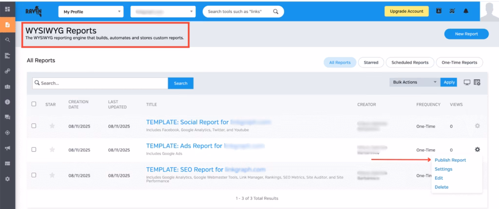
Task: Click the monitor display icon beside Apply
Action: click(466, 83)
